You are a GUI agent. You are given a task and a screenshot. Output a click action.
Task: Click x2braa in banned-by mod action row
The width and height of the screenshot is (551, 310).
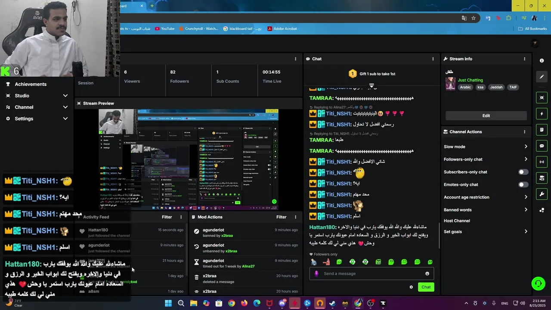227,236
